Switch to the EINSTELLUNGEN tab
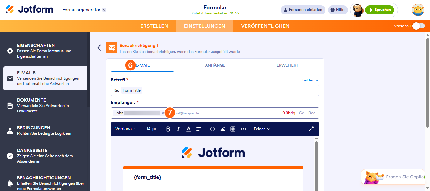This screenshot has width=430, height=191. (205, 26)
